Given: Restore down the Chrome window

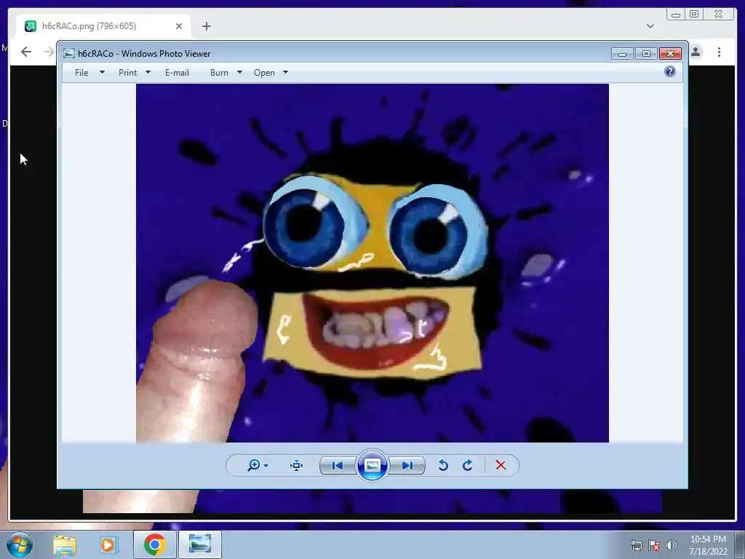Looking at the screenshot, I should point(694,15).
